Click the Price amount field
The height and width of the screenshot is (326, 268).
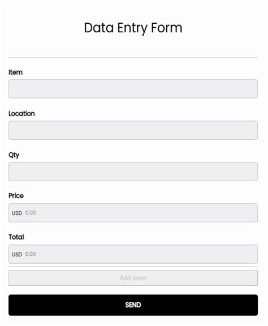tap(133, 213)
